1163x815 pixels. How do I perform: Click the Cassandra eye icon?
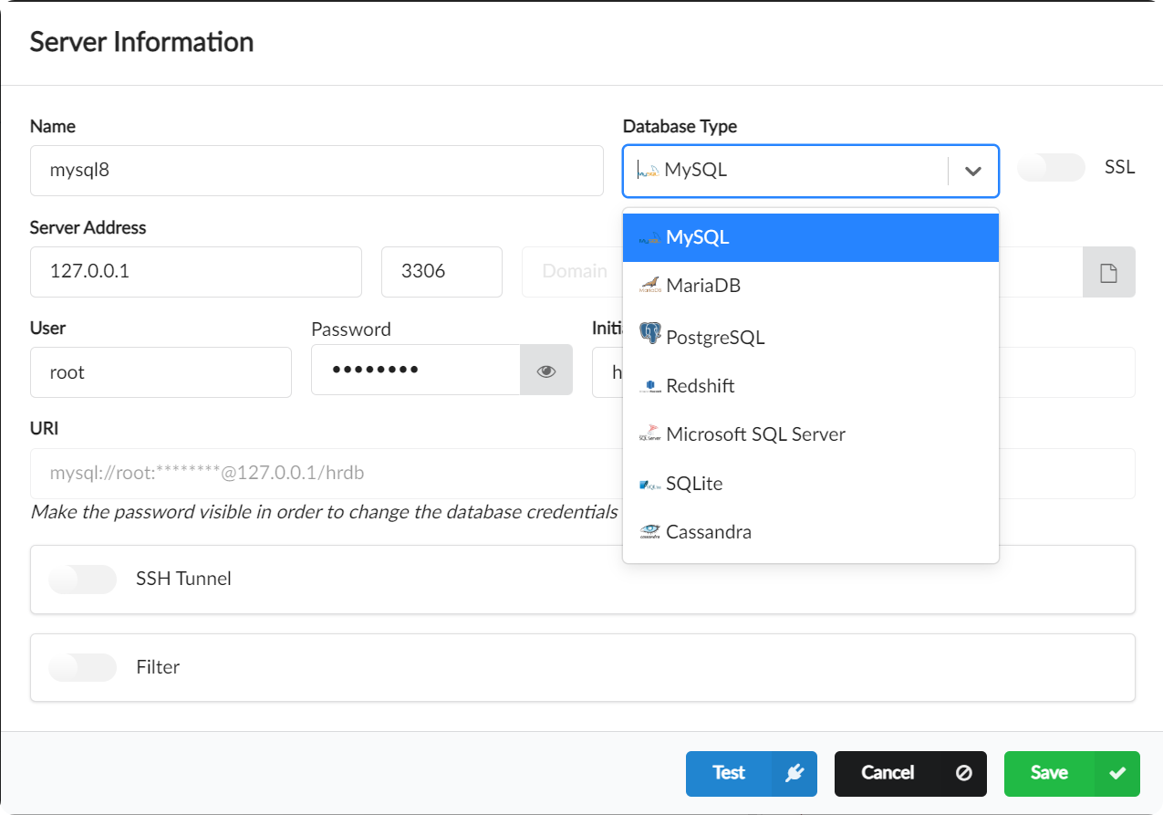[x=649, y=532]
